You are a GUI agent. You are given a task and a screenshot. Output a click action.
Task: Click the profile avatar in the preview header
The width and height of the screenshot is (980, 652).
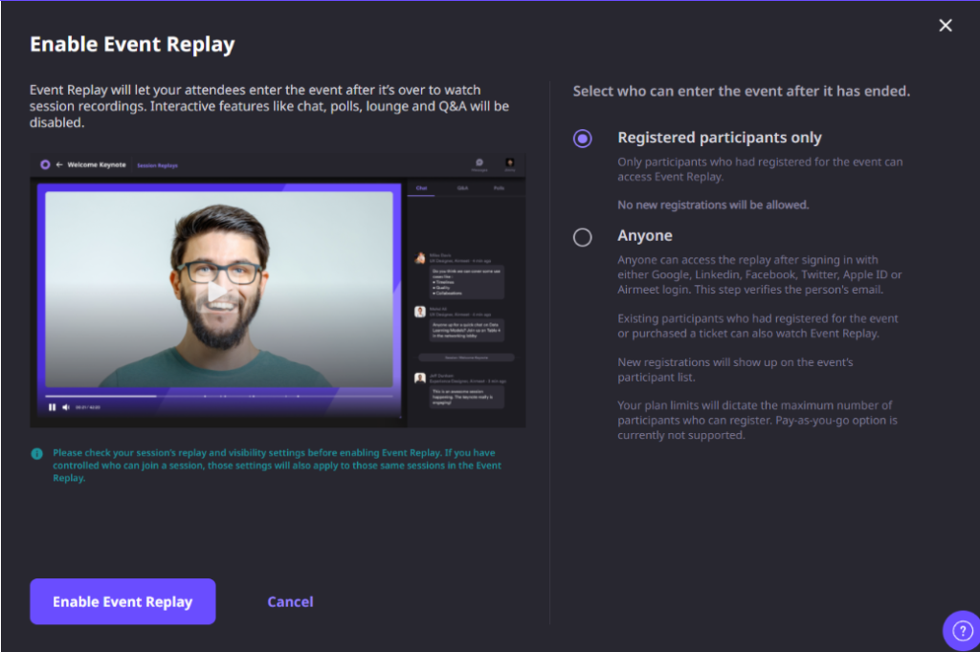tap(510, 163)
